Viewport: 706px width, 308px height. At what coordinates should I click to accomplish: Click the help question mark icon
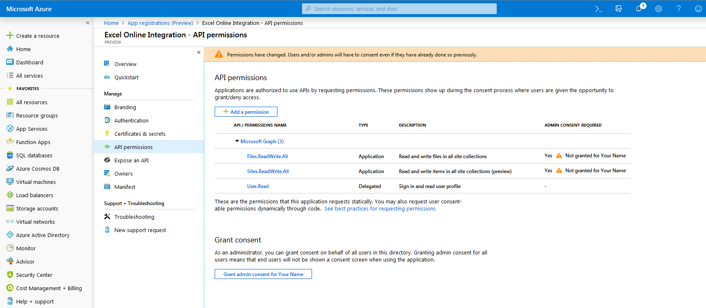(x=679, y=9)
